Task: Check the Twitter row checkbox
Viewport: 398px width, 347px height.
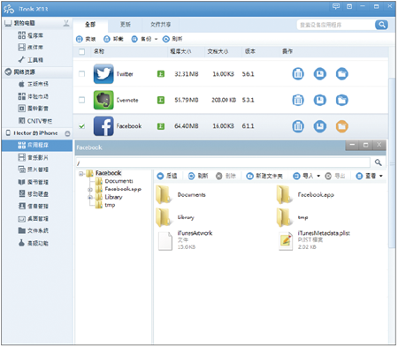Action: (x=81, y=74)
